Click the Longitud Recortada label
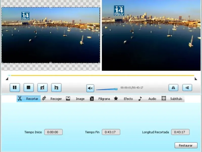 [156, 132]
